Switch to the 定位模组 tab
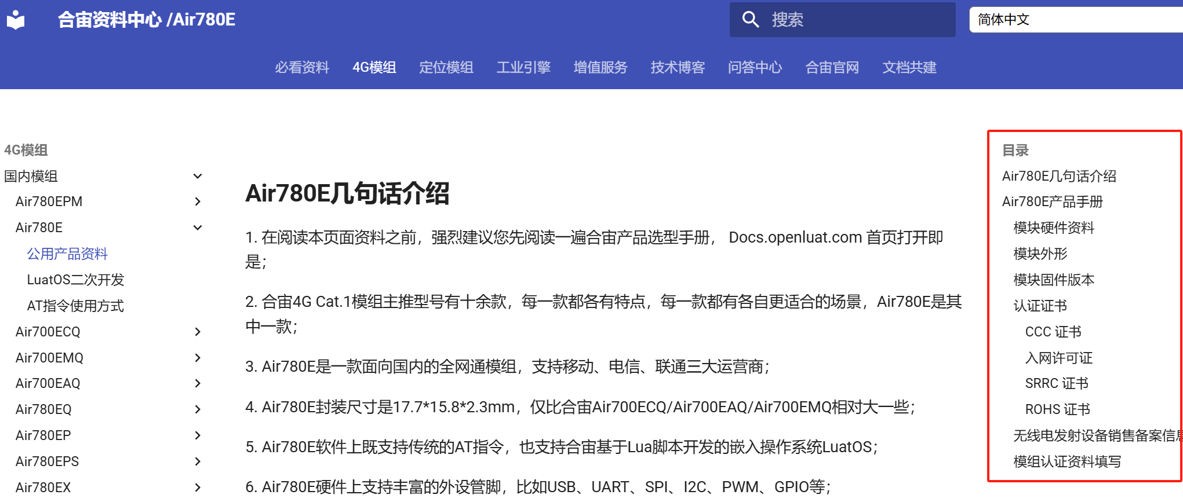1183x502 pixels. [446, 67]
